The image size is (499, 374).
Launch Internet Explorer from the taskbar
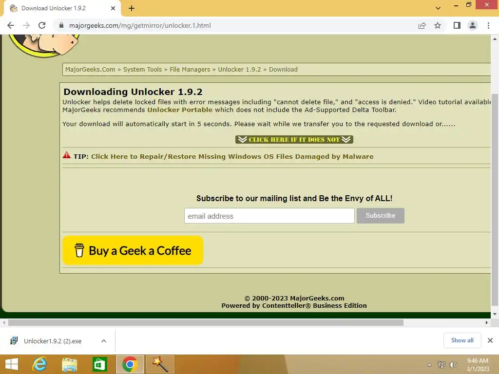pos(40,364)
